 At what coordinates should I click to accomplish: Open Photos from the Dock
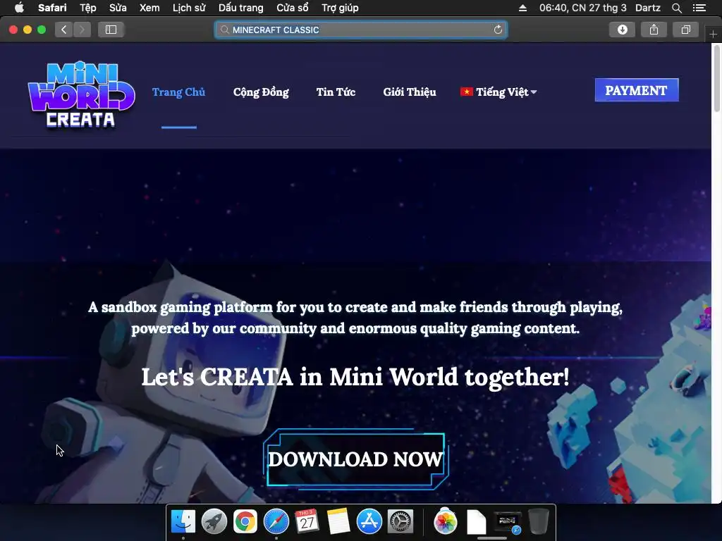tap(446, 522)
